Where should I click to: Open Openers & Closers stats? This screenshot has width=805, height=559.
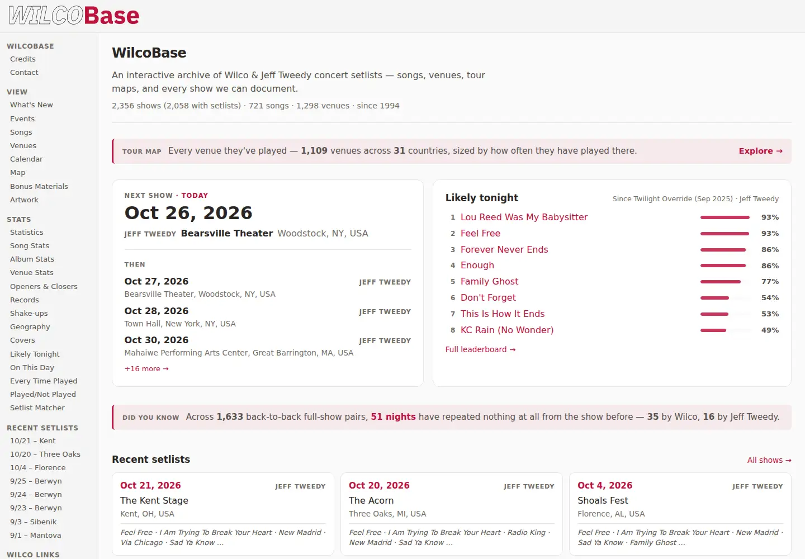pos(44,287)
